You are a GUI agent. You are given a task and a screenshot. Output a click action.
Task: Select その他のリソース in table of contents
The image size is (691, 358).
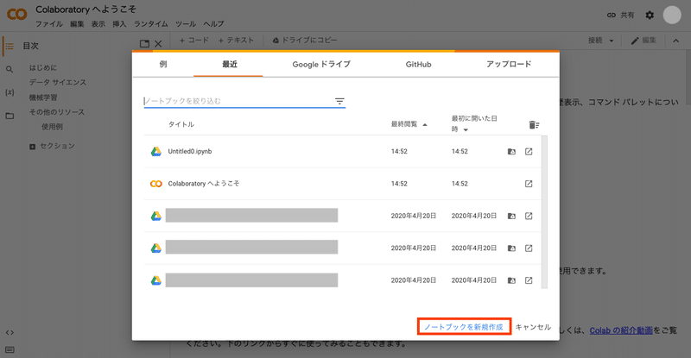click(x=57, y=112)
